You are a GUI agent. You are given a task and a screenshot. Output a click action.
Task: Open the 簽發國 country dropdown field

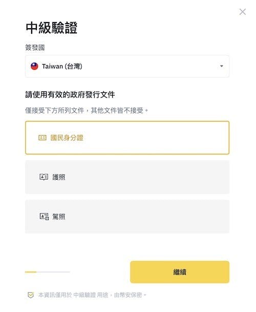(x=127, y=66)
